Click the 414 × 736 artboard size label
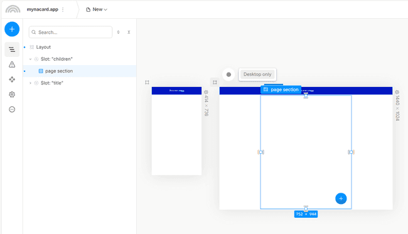 [206, 103]
